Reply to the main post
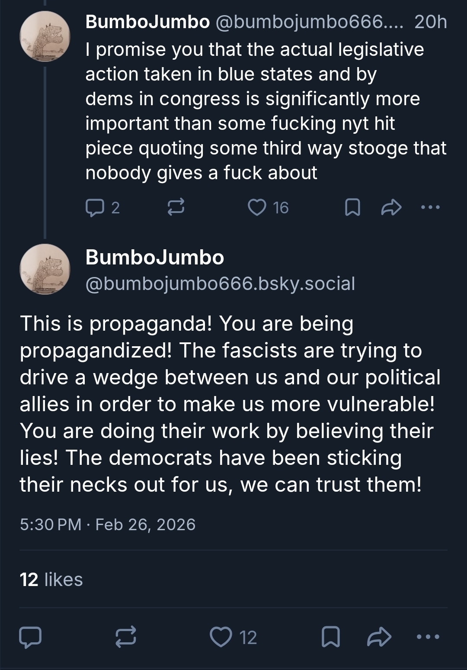 pos(31,637)
